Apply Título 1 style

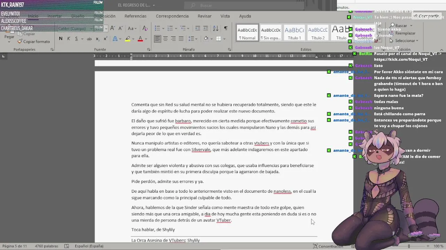point(294,33)
